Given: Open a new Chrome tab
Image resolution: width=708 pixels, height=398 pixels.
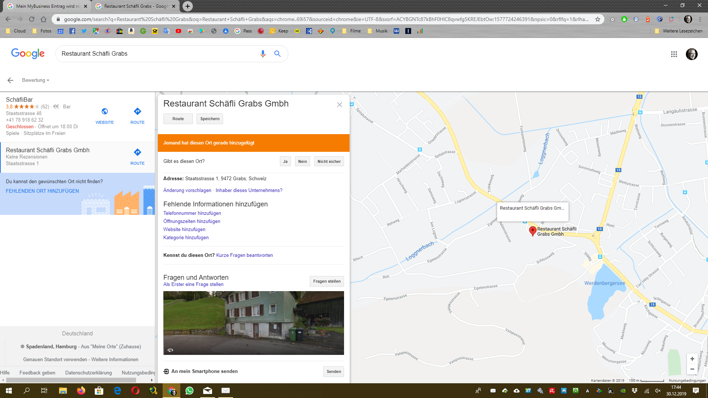Looking at the screenshot, I should [x=188, y=6].
